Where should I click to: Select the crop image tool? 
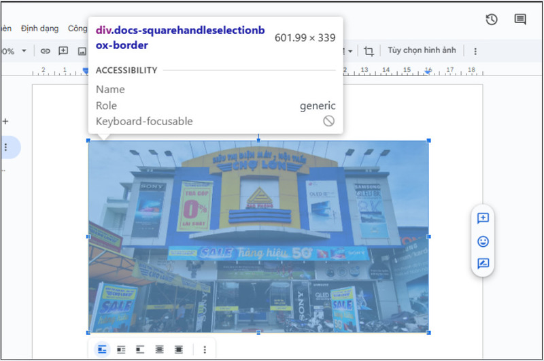click(369, 51)
